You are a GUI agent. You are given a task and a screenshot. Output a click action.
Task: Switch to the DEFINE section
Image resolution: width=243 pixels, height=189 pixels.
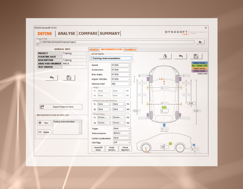[x=45, y=34]
